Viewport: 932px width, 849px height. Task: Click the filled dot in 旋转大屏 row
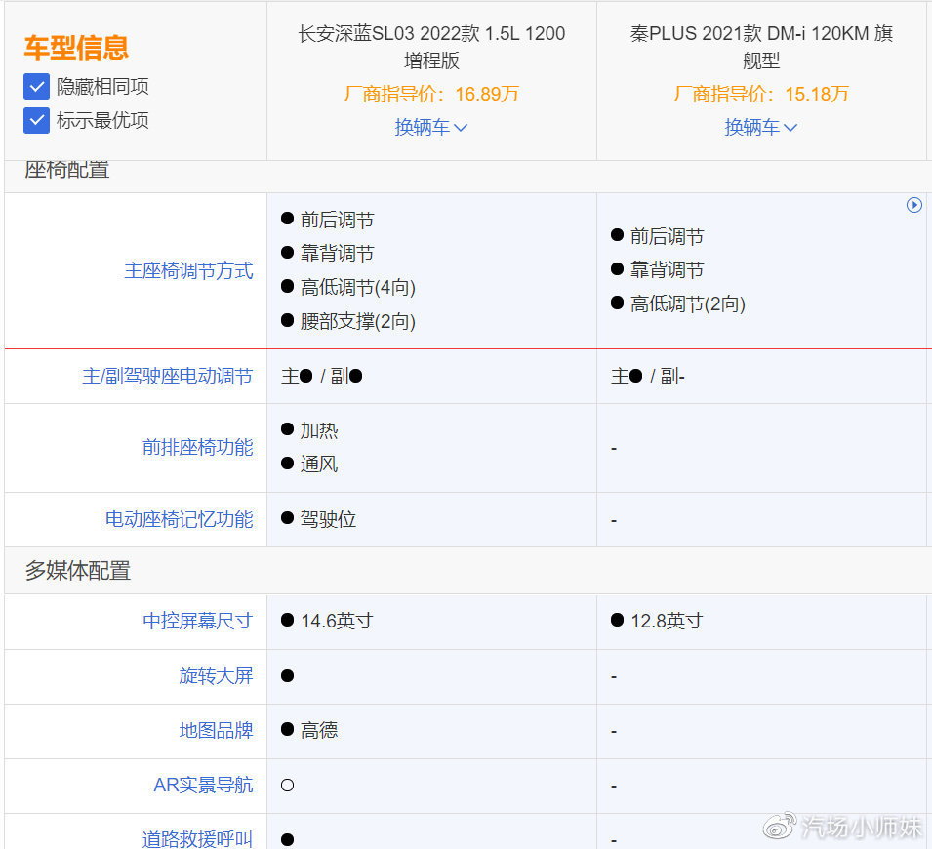287,676
